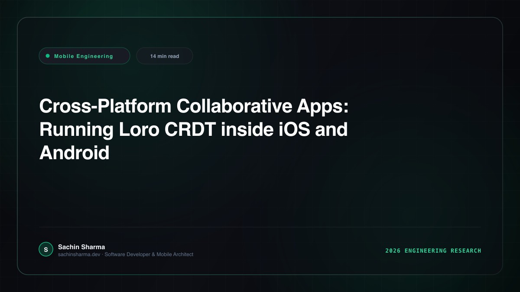
Task: Click the 14 min read pill
Action: (165, 56)
